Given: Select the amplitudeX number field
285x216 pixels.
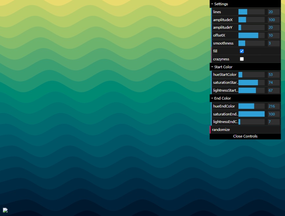Looking at the screenshot, I should [x=273, y=20].
